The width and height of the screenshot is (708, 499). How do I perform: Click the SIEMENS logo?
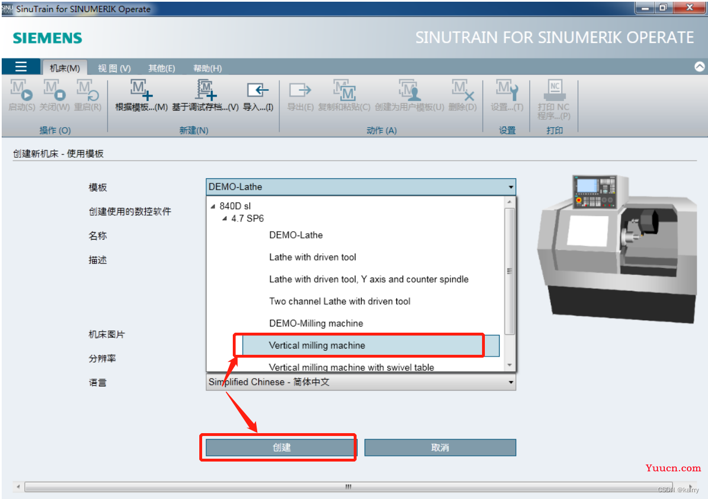(x=48, y=38)
